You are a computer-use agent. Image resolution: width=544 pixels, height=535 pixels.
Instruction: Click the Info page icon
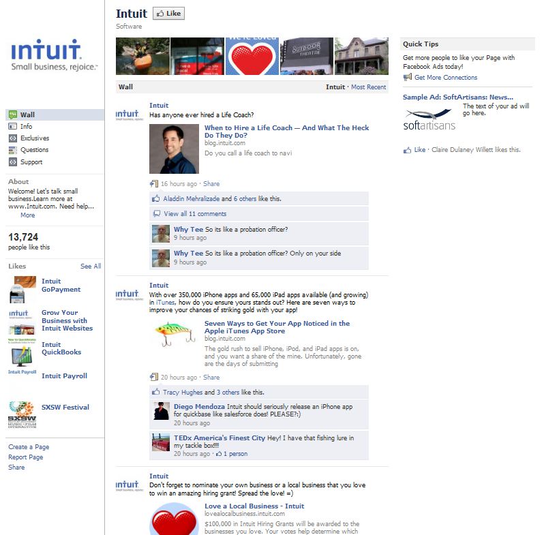13,126
